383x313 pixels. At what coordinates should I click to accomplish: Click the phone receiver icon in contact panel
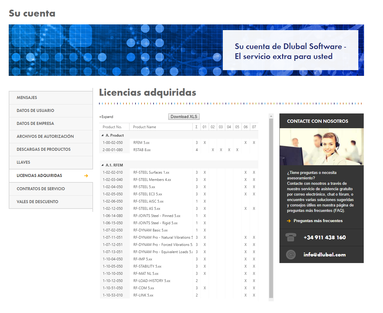[291, 237]
